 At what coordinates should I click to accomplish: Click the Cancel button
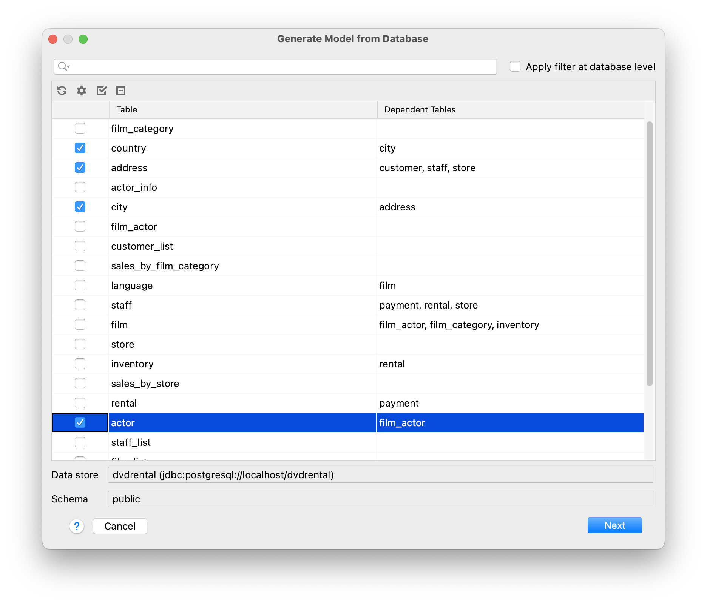[120, 526]
